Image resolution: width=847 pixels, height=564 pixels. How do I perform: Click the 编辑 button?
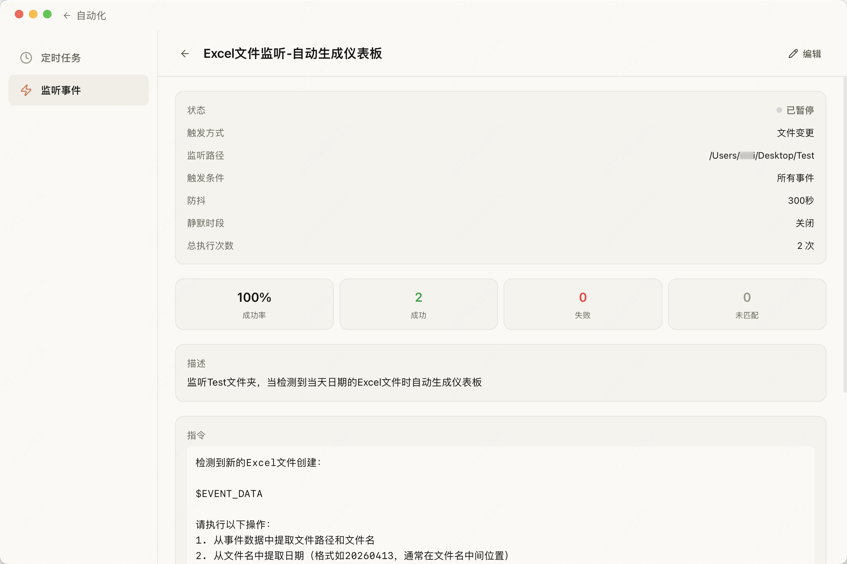(x=805, y=54)
